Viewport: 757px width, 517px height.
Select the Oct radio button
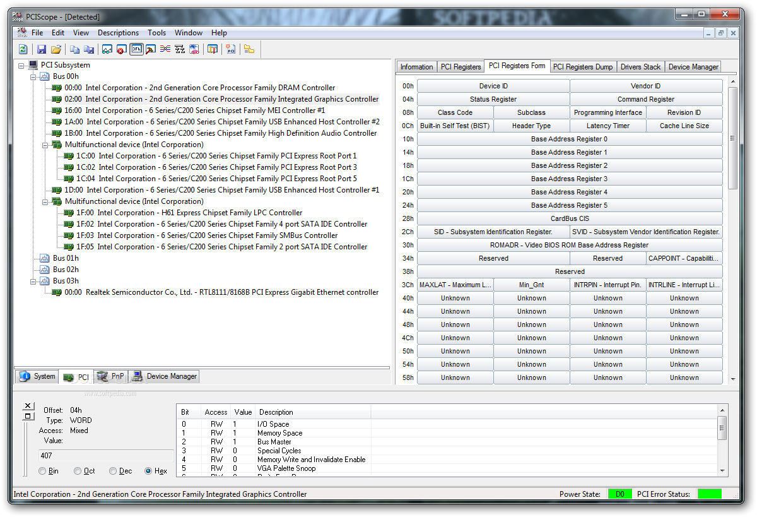[x=78, y=471]
